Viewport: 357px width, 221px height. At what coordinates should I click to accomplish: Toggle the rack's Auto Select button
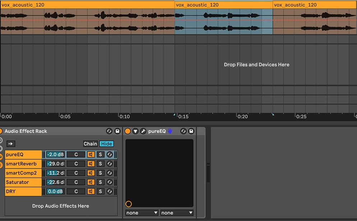tap(11, 144)
